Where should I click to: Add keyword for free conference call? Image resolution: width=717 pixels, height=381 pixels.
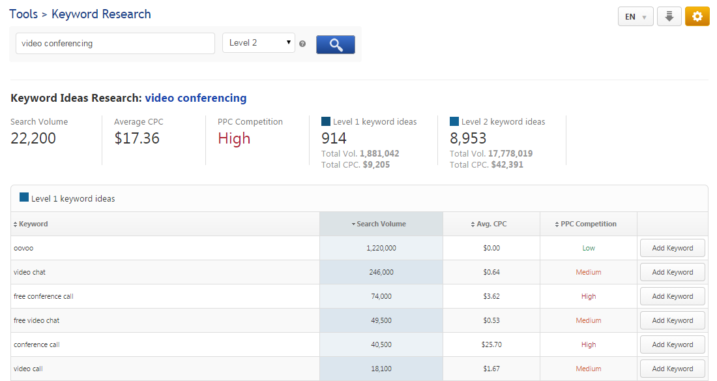672,296
